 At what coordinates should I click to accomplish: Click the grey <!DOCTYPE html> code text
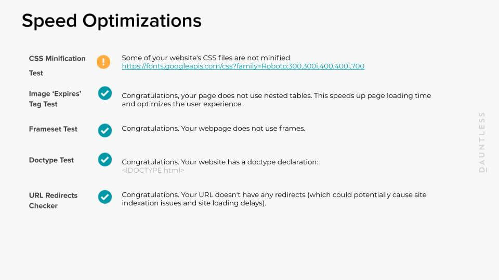coord(153,170)
